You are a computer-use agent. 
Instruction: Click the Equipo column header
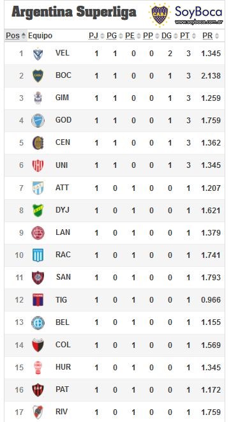point(40,36)
